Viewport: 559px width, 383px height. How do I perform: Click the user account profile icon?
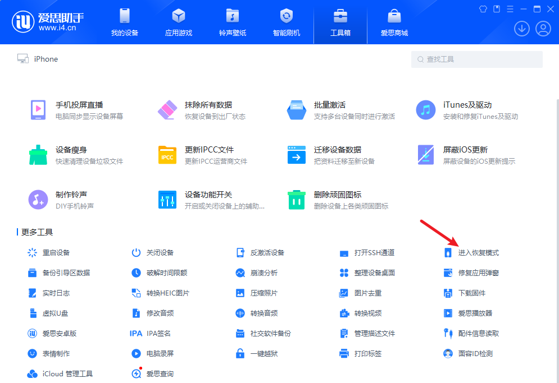coord(543,29)
